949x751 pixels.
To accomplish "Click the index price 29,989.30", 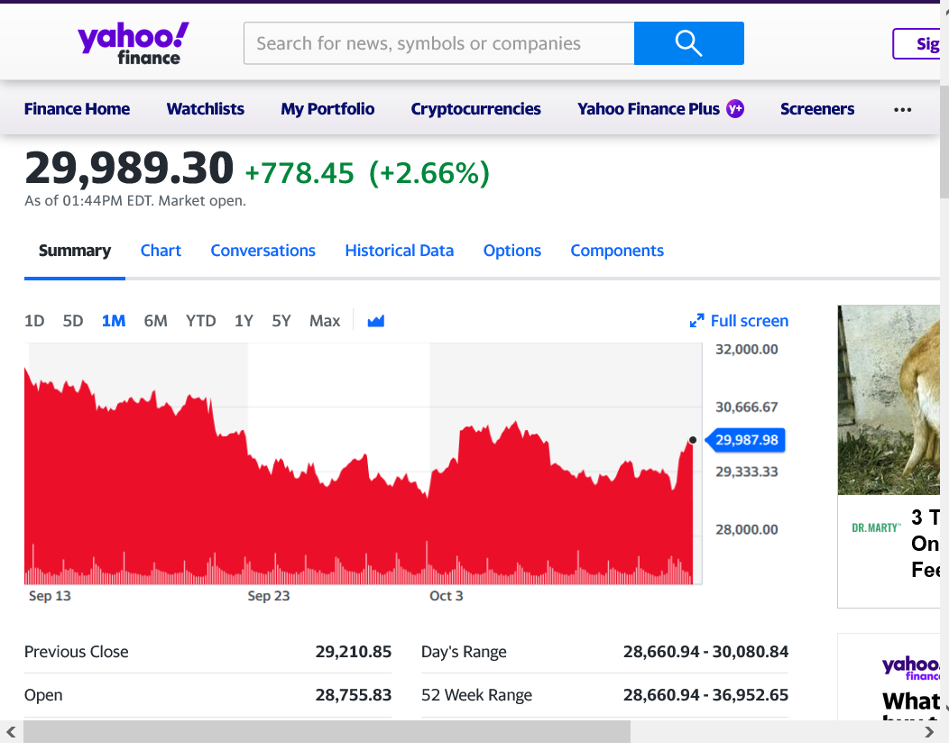I will click(129, 168).
